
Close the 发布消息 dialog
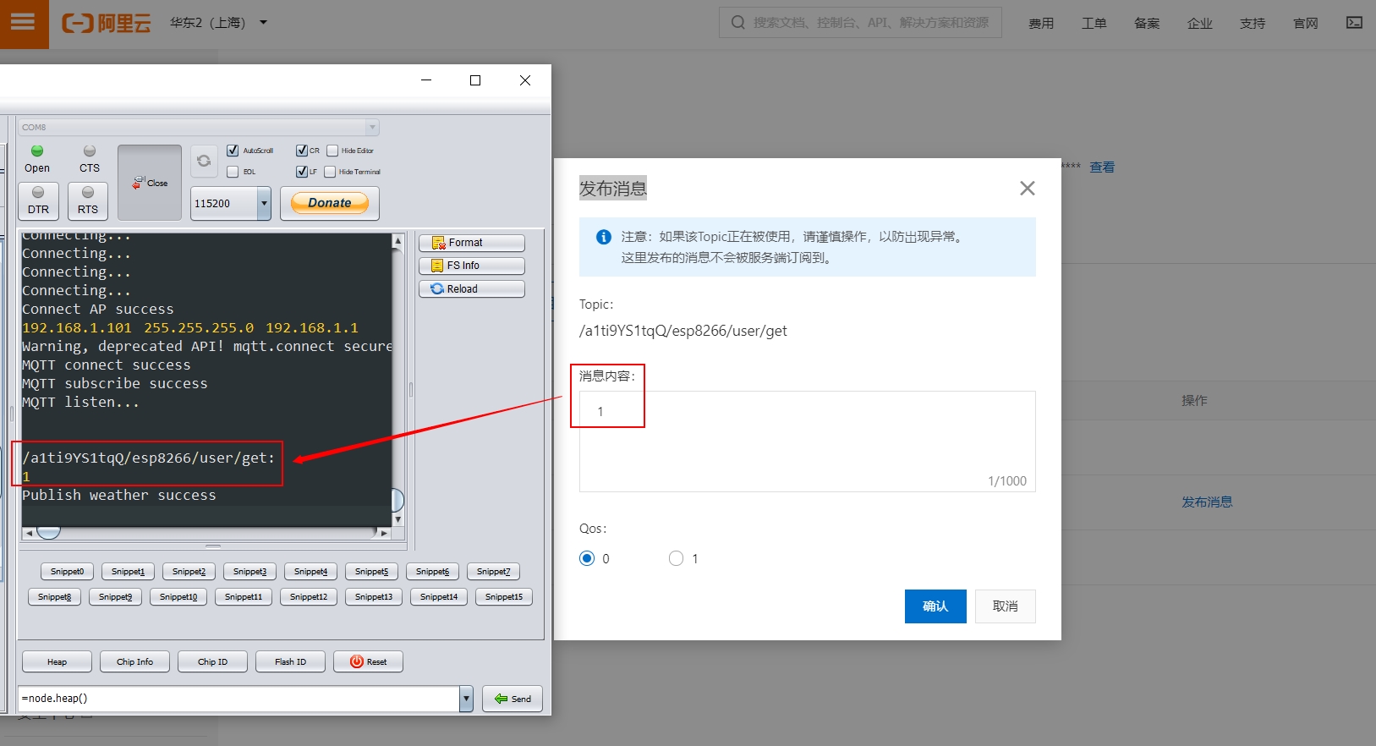pyautogui.click(x=1028, y=188)
